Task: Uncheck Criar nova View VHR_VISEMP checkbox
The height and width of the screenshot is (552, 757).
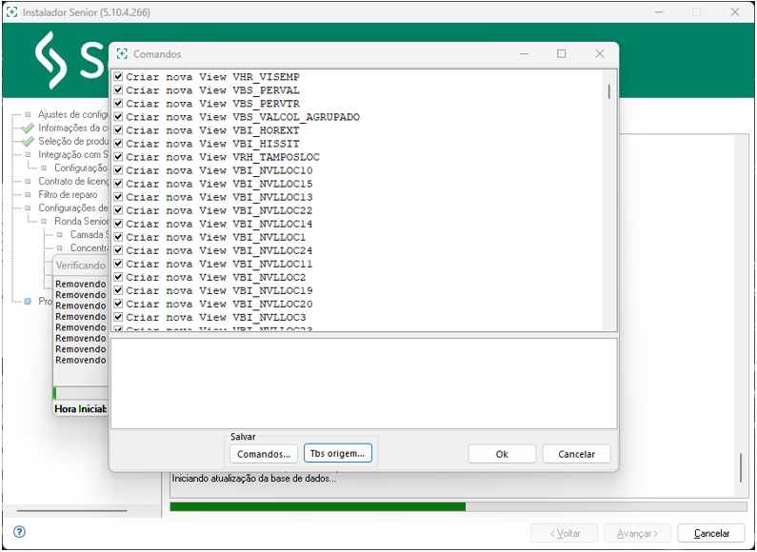Action: [118, 76]
